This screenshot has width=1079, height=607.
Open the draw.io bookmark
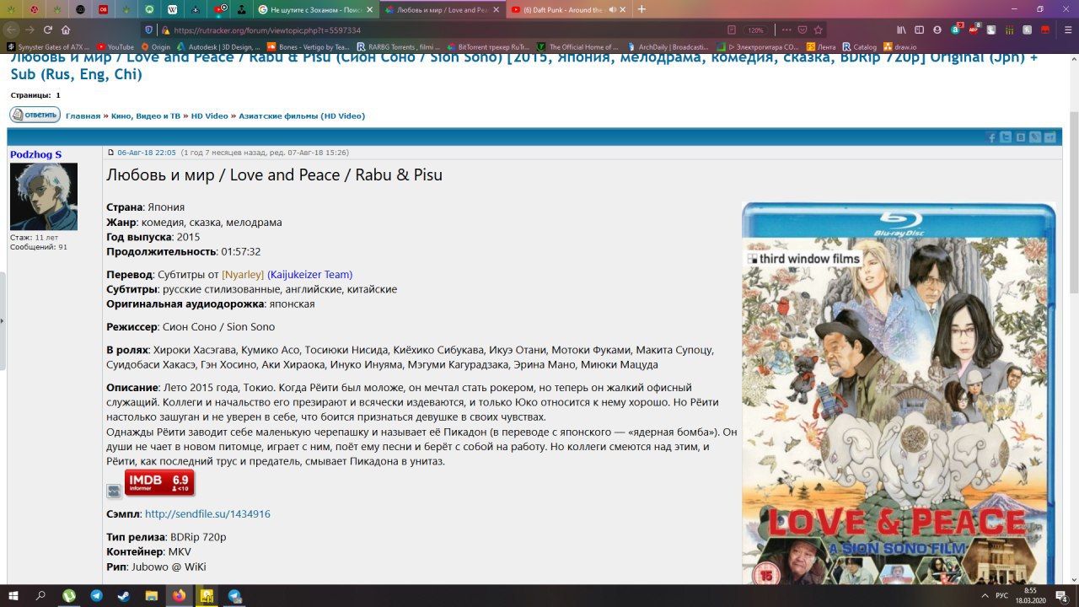899,47
